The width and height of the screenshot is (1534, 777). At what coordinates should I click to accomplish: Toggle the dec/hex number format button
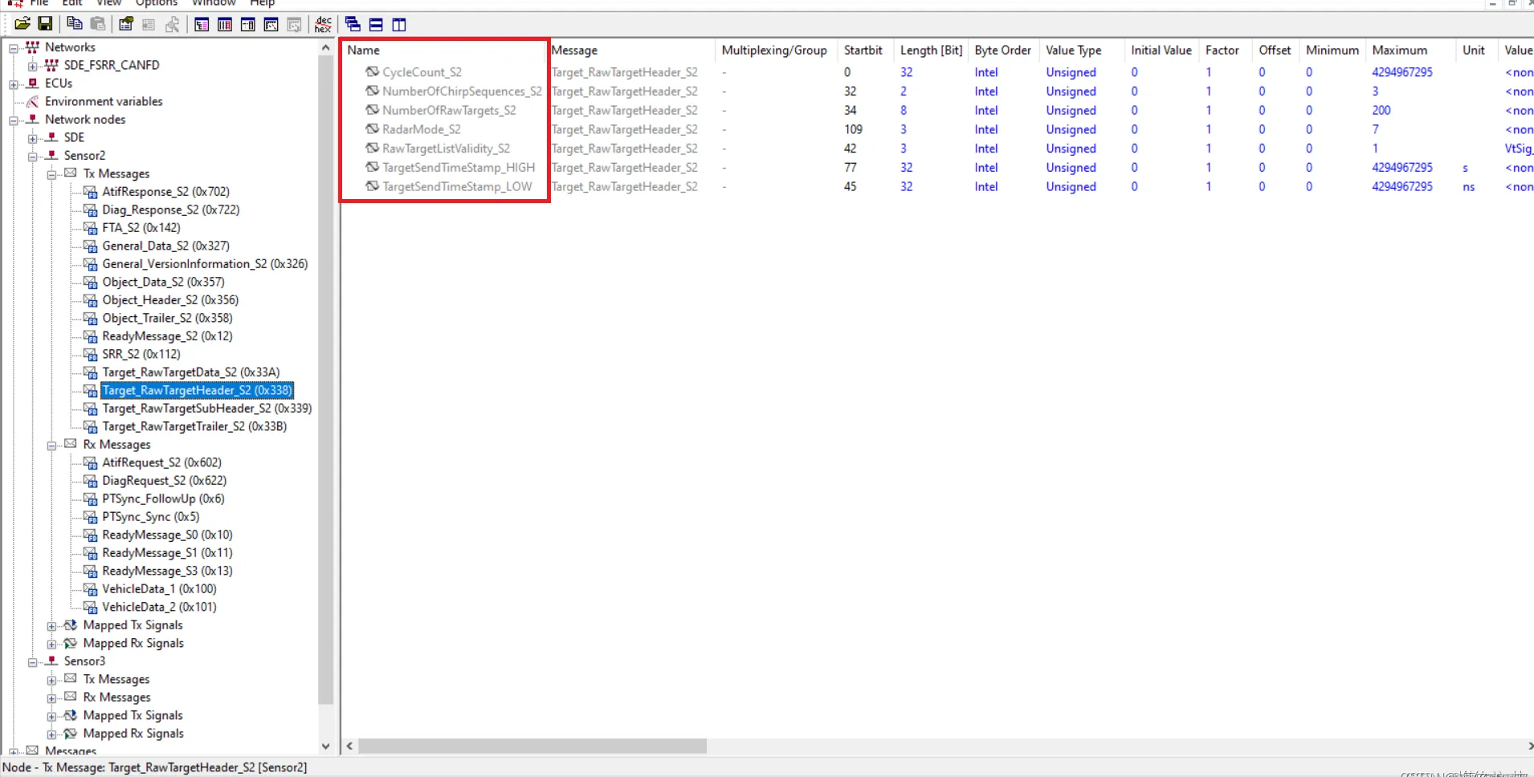coord(323,24)
